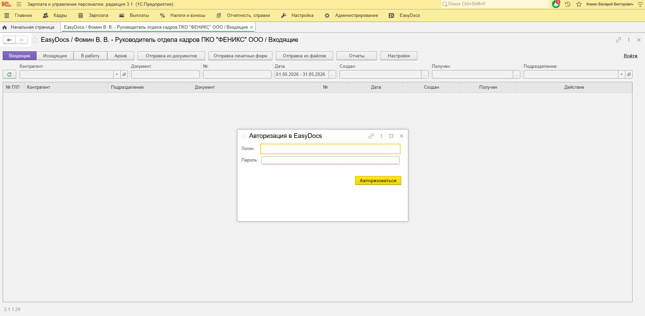
Task: Open the EasyDocs menu section
Action: coord(404,16)
